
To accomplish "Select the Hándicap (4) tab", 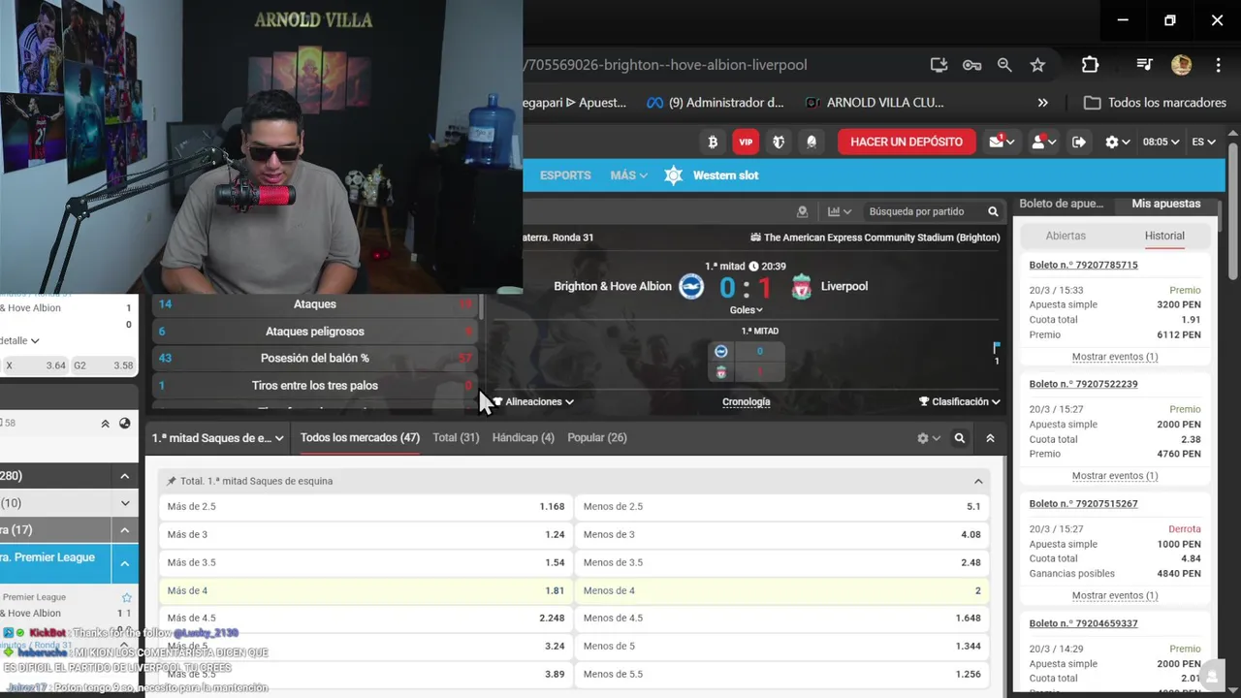I will point(524,438).
